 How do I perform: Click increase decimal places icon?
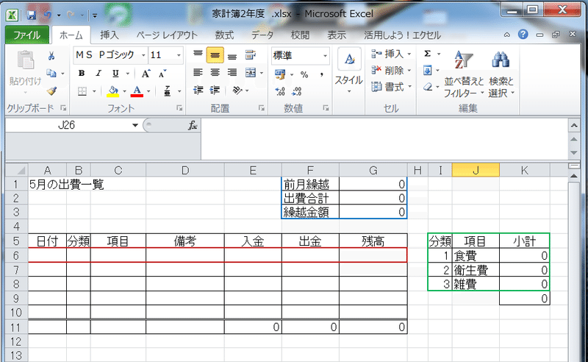(280, 91)
